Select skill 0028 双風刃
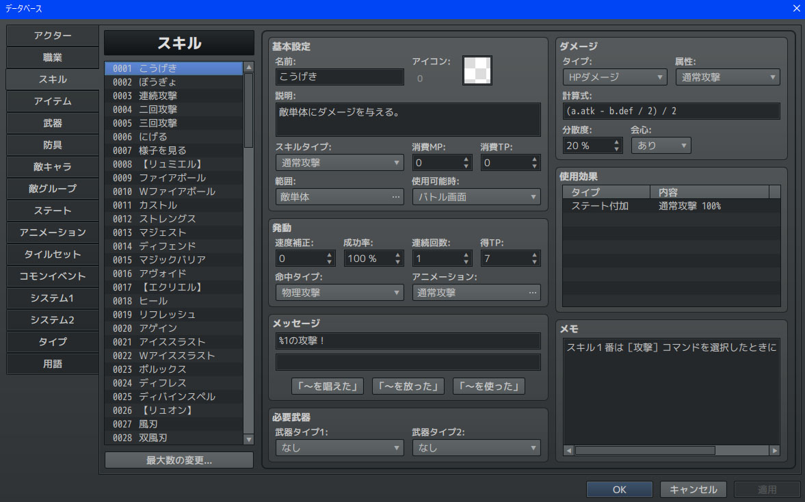The image size is (805, 502). (x=174, y=438)
